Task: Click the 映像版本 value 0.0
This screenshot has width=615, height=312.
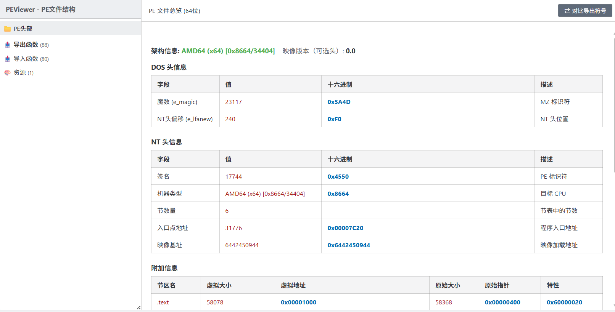Action: tap(351, 51)
